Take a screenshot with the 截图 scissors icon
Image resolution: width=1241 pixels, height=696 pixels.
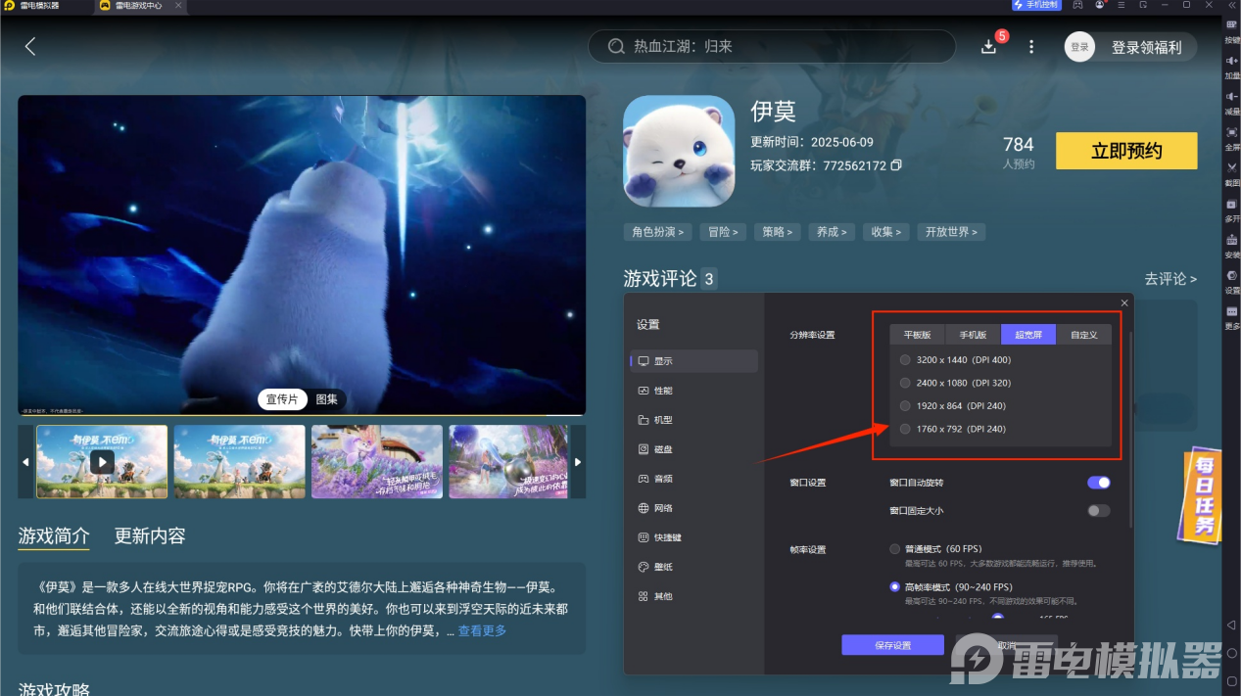(1232, 174)
